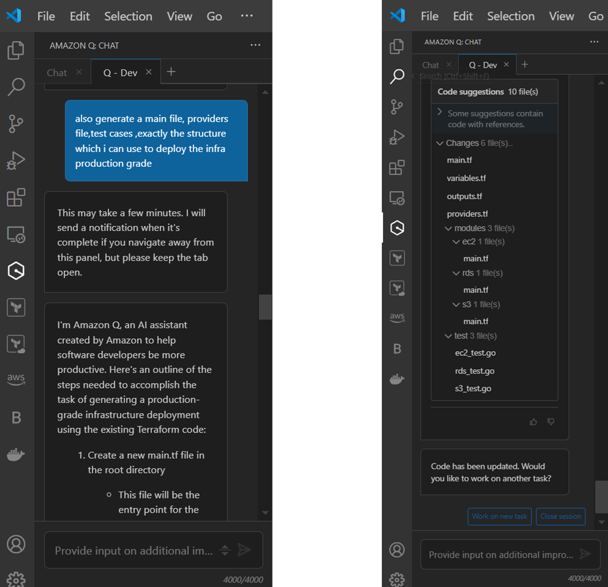Expand "Some suggestions contain code with references"
608x587 pixels.
440,113
